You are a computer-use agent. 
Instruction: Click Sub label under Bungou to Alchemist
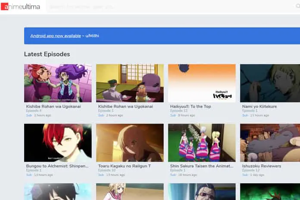pos(29,175)
